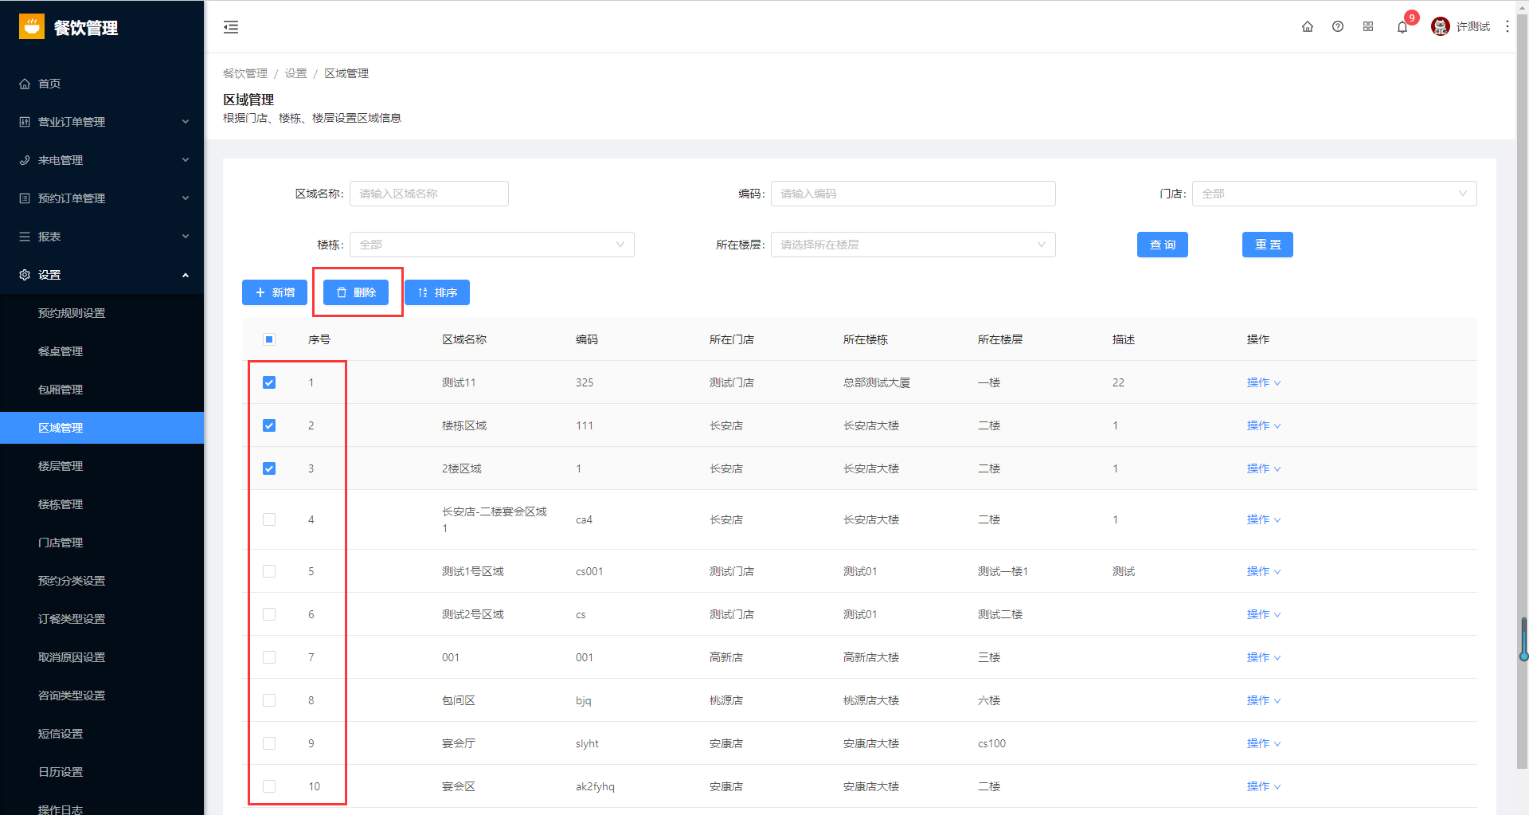Open 操作 dropdown for row 宴会区

pyautogui.click(x=1264, y=786)
